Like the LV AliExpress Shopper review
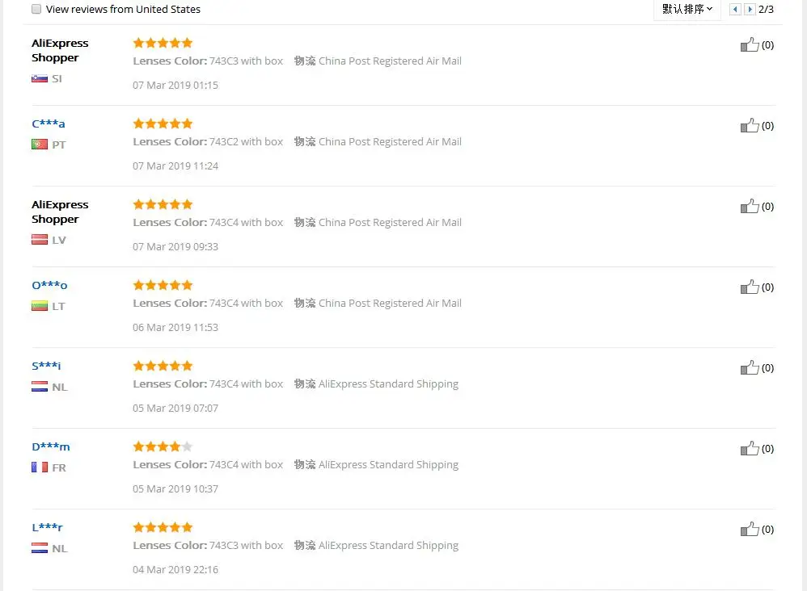This screenshot has width=807, height=591. [x=750, y=206]
